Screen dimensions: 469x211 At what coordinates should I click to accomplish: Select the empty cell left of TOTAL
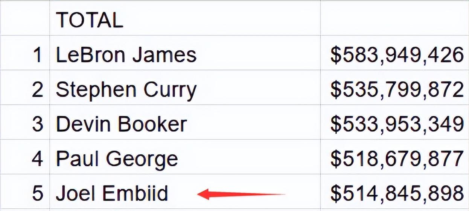[x=25, y=19]
